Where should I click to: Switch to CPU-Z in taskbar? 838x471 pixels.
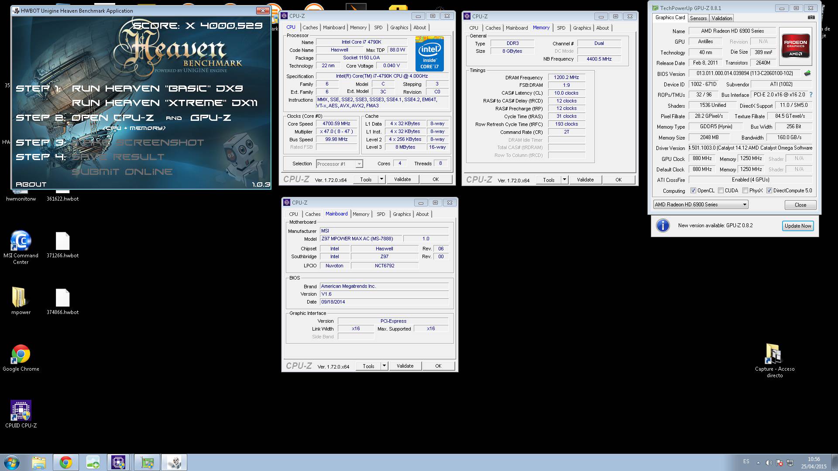click(x=118, y=462)
